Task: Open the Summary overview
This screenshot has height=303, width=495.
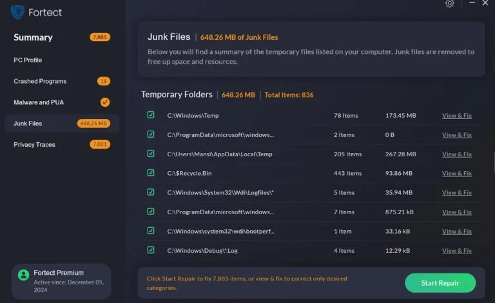Action: pos(33,37)
